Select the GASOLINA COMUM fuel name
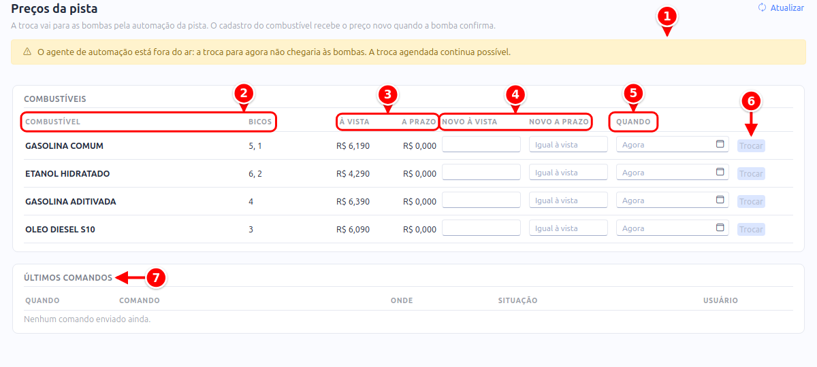Viewport: 817px width, 367px height. [64, 145]
